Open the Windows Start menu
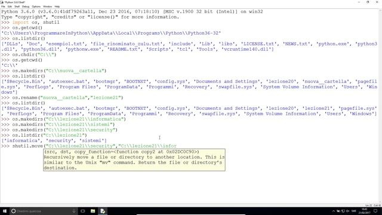The image size is (382, 215). 5,211
